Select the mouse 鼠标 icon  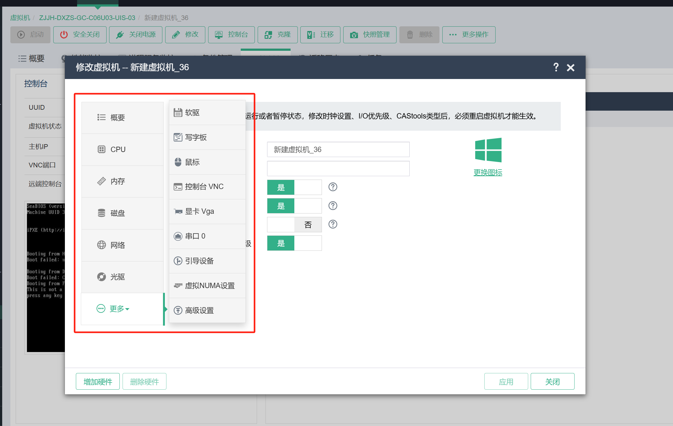178,162
